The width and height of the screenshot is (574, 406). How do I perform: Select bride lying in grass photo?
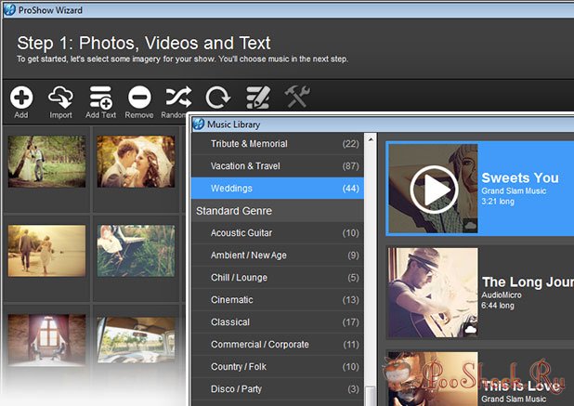(136, 251)
